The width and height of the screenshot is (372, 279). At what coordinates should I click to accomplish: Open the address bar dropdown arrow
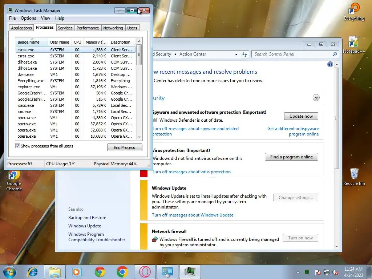236,54
